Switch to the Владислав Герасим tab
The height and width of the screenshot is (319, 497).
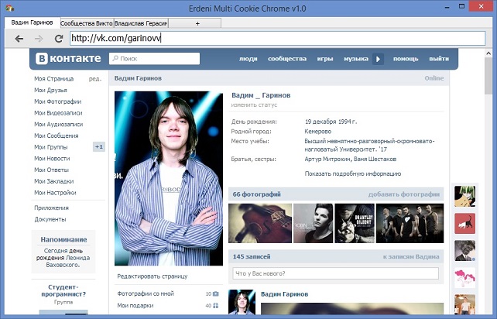(141, 23)
